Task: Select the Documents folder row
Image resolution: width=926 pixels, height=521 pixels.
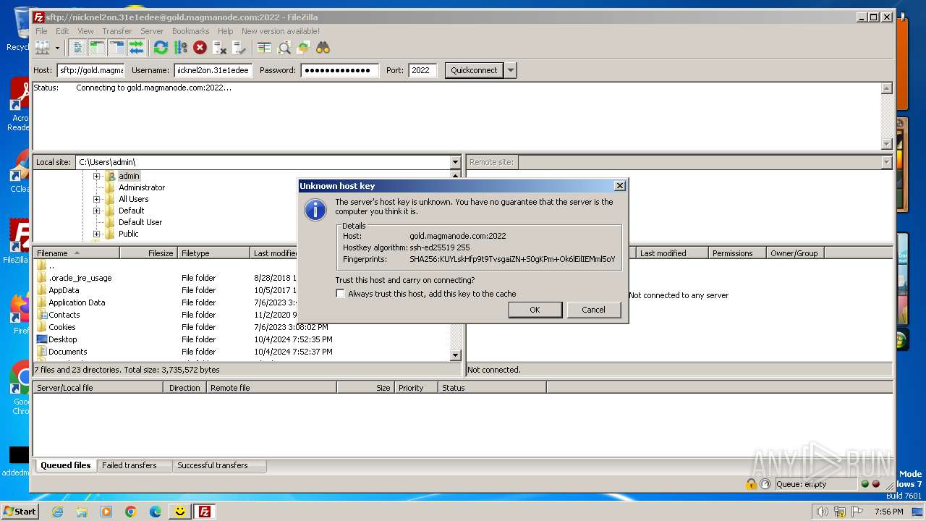Action: tap(242, 352)
